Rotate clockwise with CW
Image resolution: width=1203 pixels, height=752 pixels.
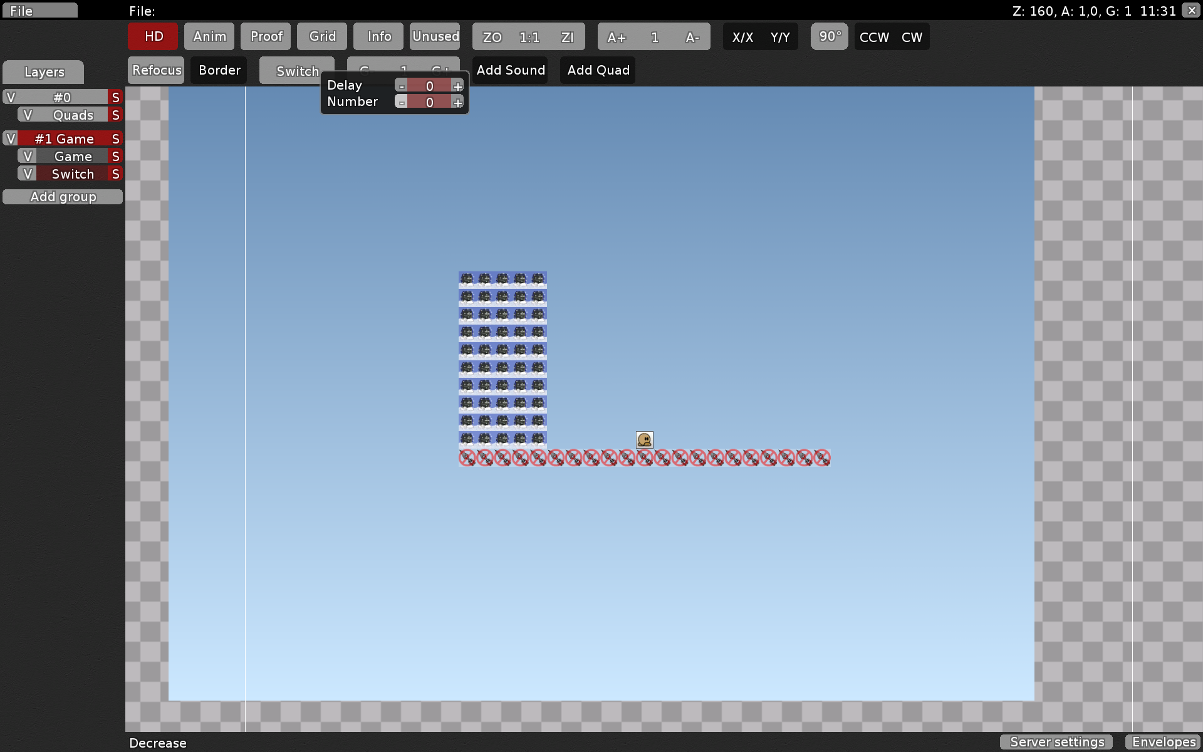tap(912, 37)
